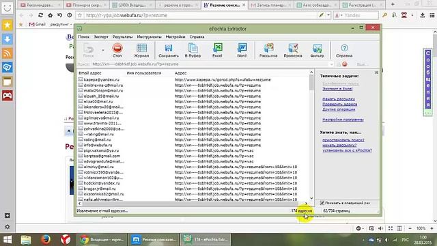
Task: Open the browser downloads arrow icon
Action: (422, 15)
